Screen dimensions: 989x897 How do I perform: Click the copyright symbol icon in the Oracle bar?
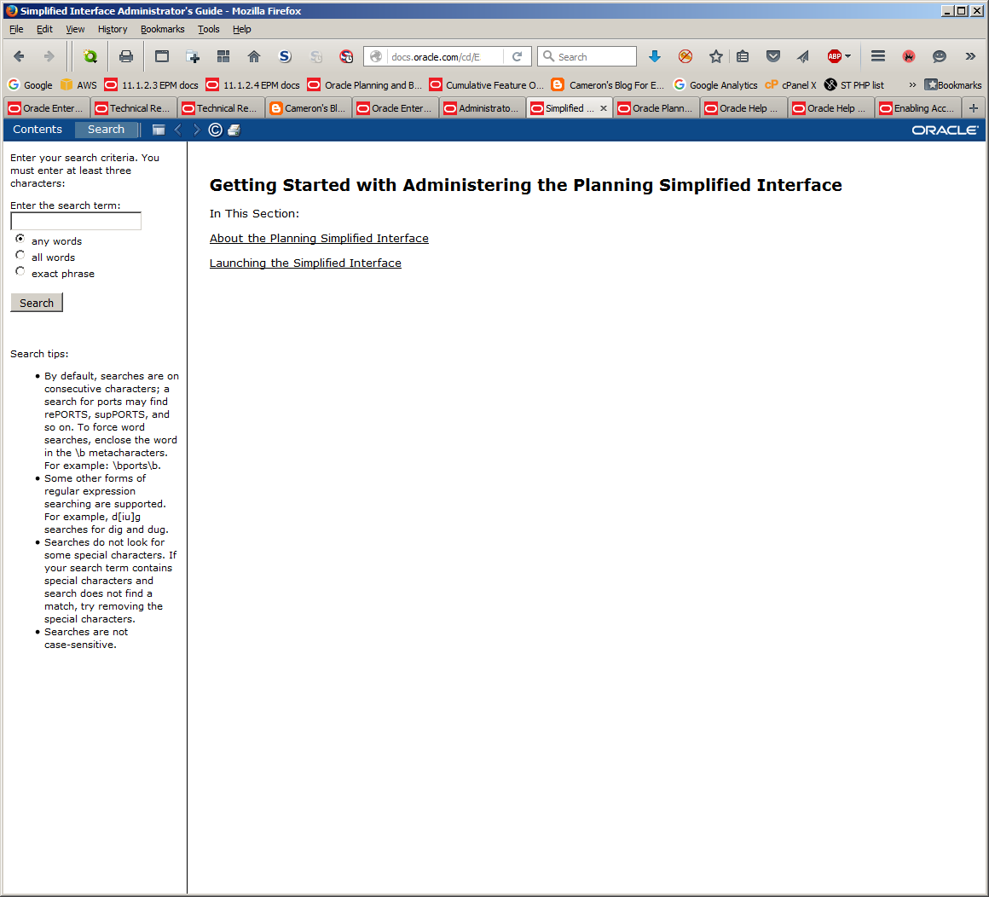(x=215, y=130)
